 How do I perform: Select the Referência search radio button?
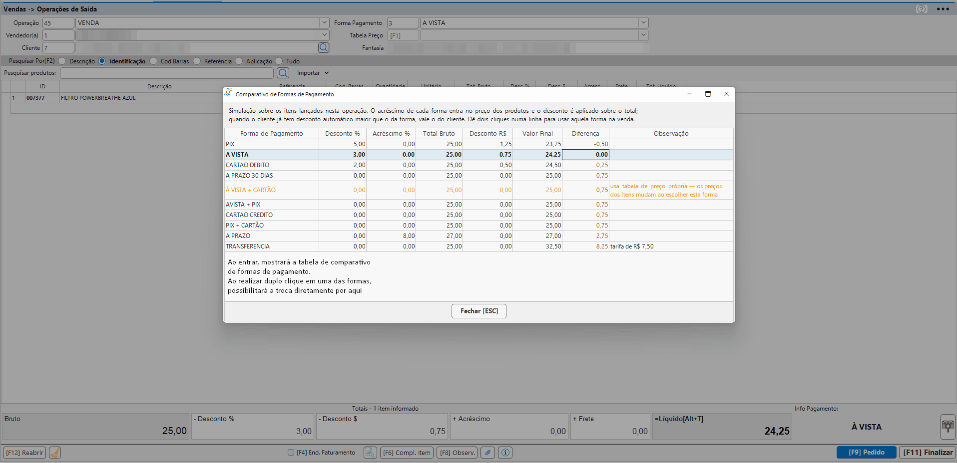197,61
